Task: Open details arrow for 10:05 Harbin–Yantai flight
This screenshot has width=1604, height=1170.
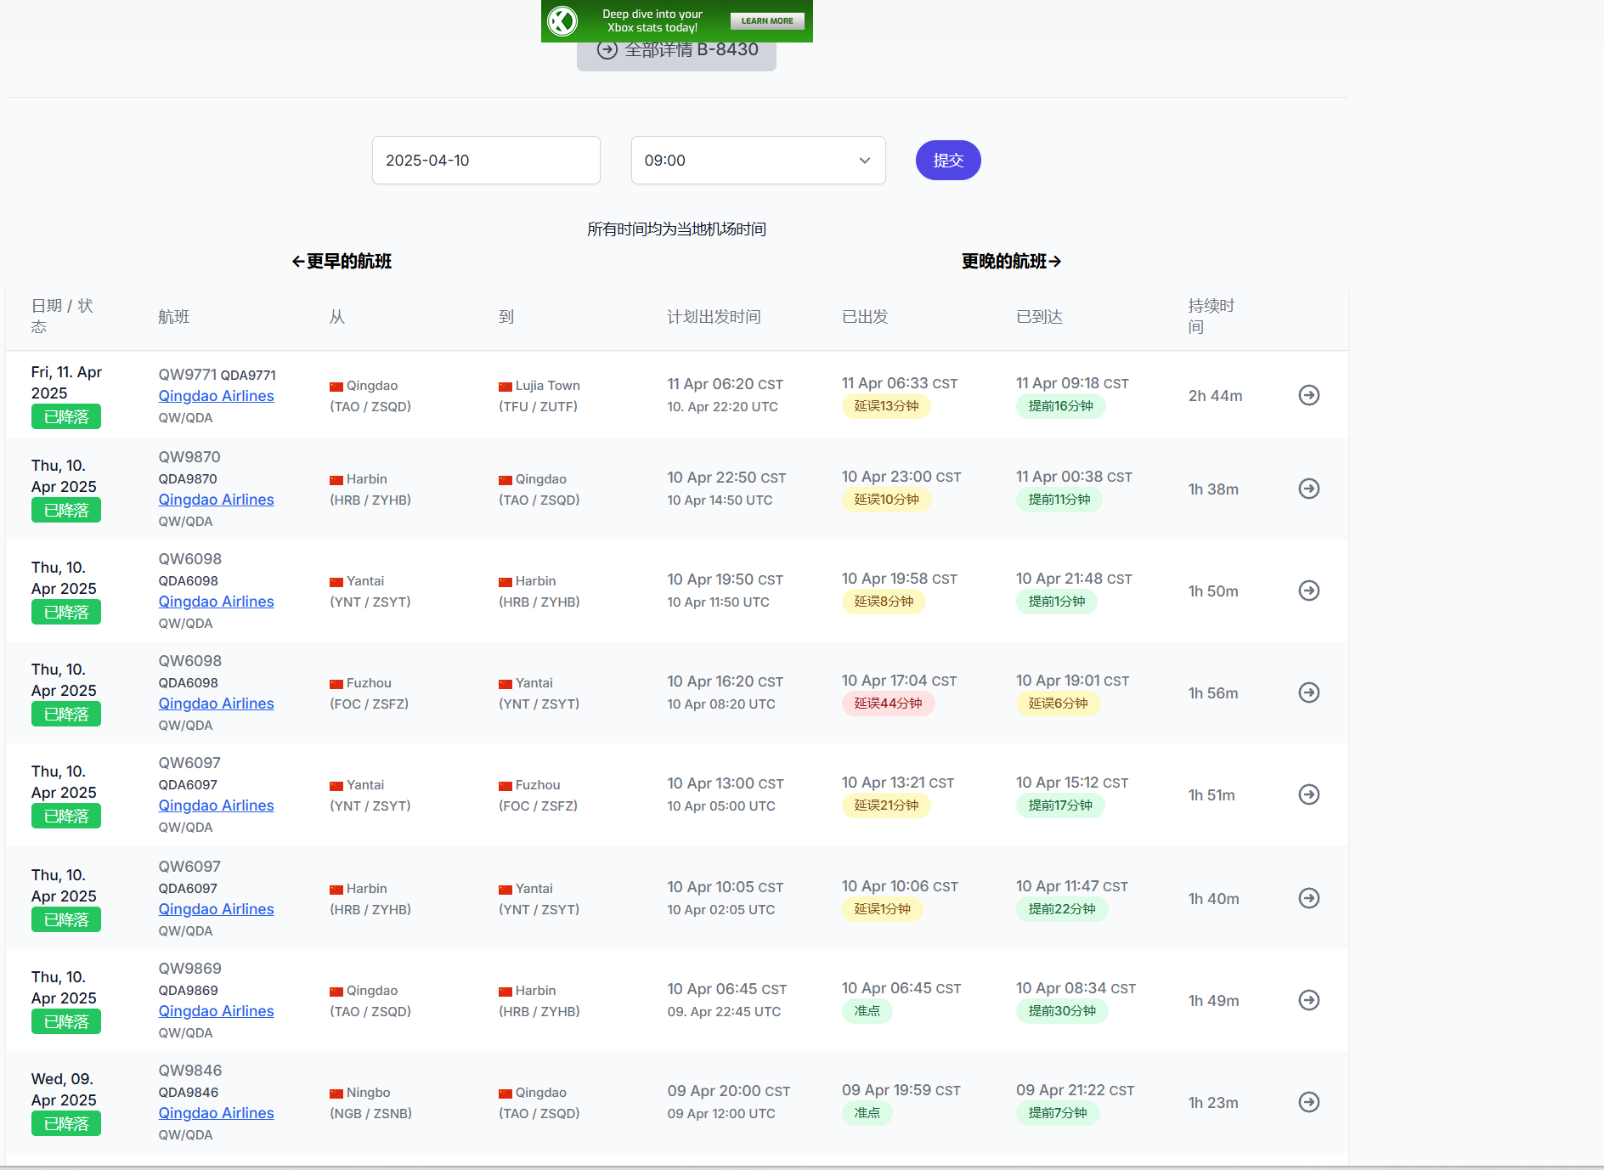Action: coord(1308,898)
